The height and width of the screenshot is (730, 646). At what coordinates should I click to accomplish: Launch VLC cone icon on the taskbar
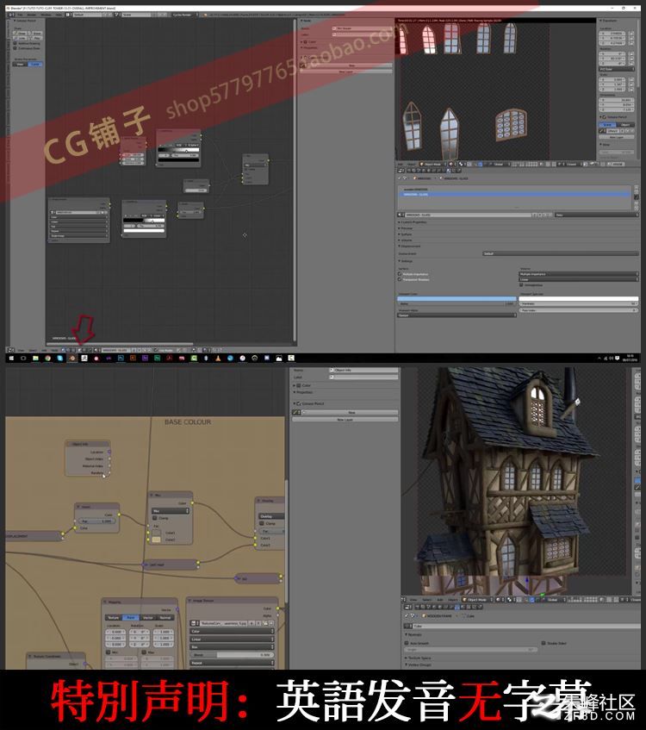[x=218, y=358]
